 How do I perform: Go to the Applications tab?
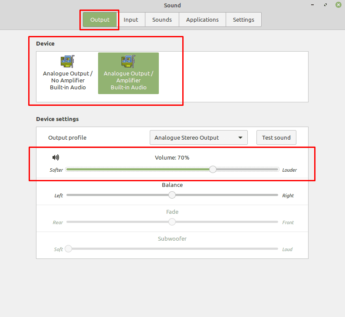tap(202, 20)
